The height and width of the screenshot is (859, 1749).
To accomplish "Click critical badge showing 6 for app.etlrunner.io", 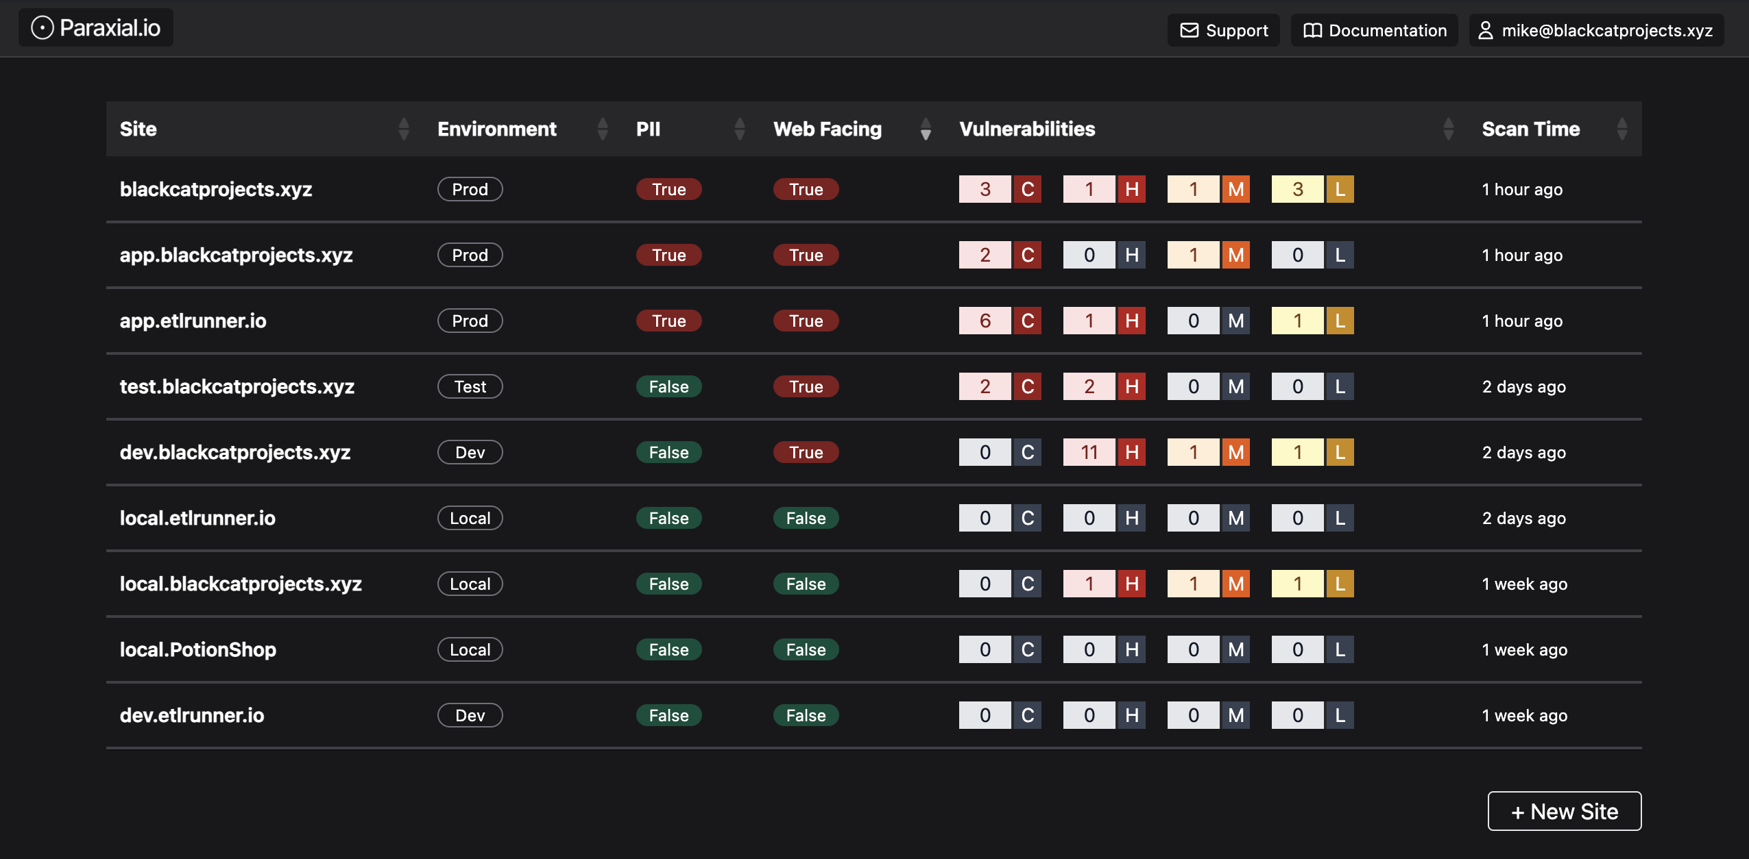I will [1000, 321].
